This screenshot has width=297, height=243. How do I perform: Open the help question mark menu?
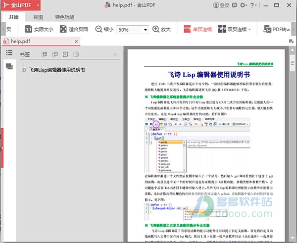coord(253,5)
